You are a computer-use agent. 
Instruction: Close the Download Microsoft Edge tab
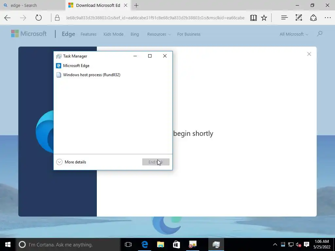point(126,5)
